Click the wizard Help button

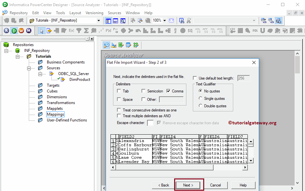click(243, 185)
